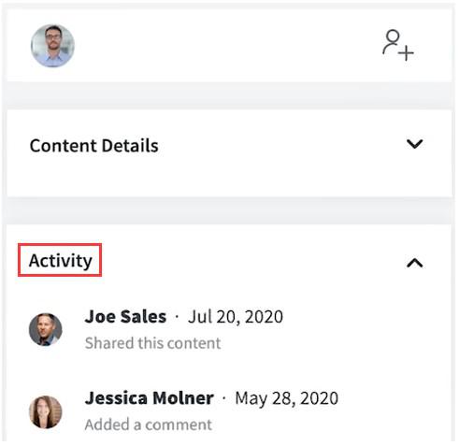Click empty header space beside the top avatar
The width and height of the screenshot is (459, 446).
point(227,46)
